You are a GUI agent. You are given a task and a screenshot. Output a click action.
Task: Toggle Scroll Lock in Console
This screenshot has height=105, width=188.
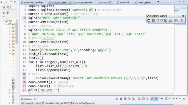(143, 99)
